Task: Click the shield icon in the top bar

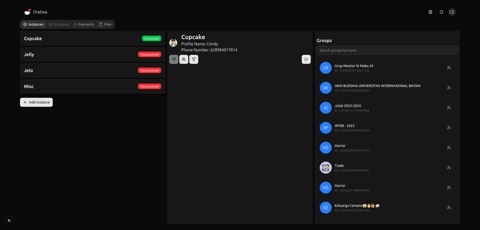Action: (441, 12)
